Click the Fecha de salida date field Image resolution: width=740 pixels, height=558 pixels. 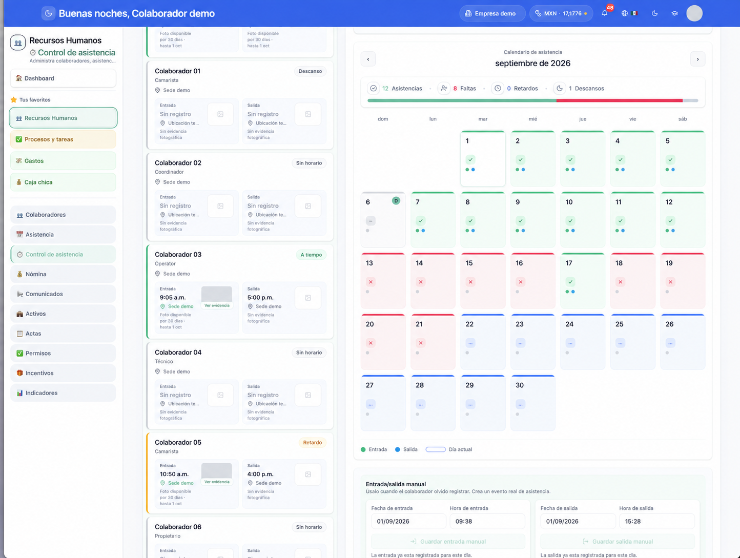click(x=578, y=521)
